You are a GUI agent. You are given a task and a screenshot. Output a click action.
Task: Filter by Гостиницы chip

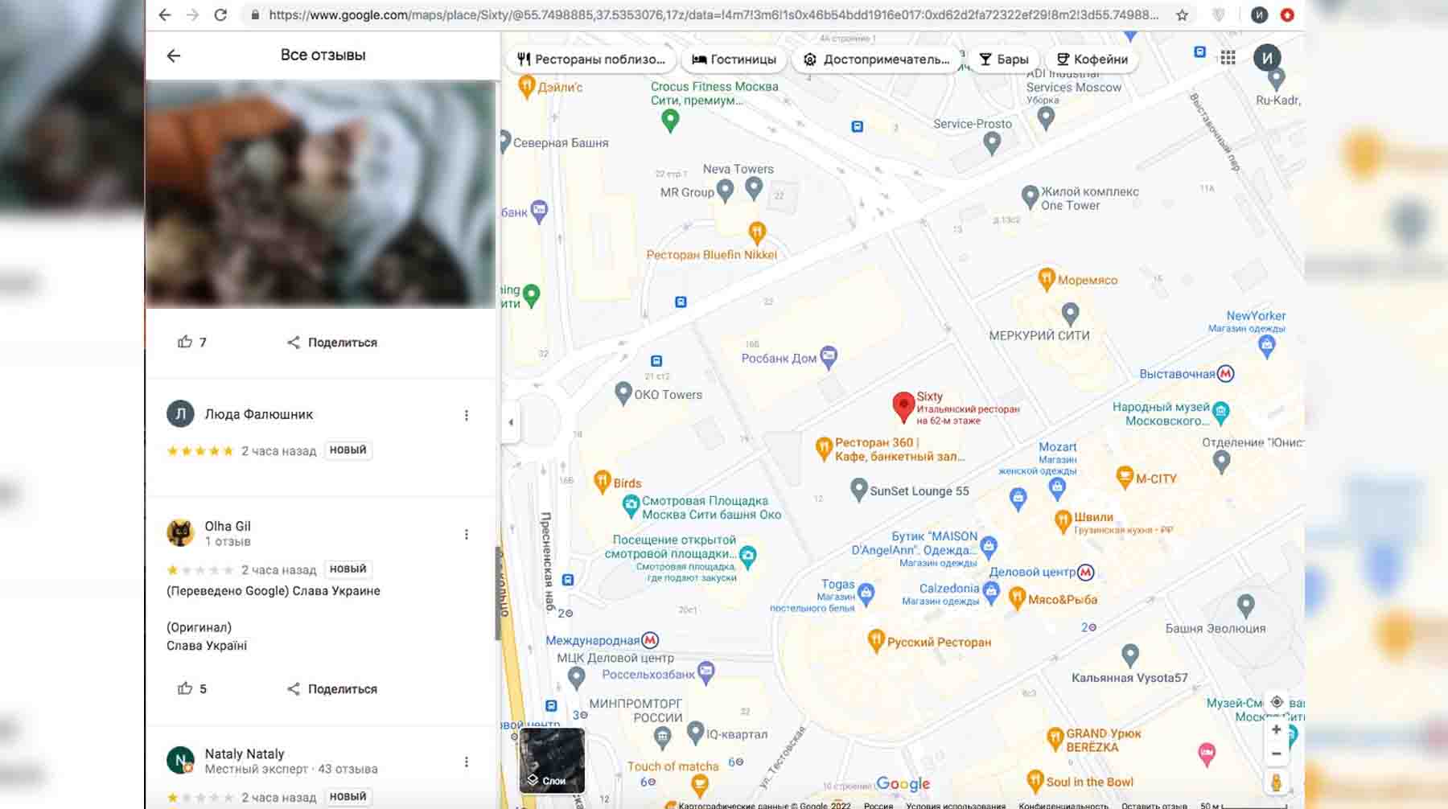pyautogui.click(x=734, y=59)
